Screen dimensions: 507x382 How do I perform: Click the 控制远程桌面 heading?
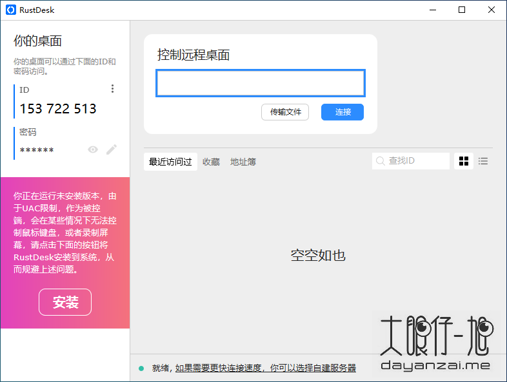(x=194, y=55)
